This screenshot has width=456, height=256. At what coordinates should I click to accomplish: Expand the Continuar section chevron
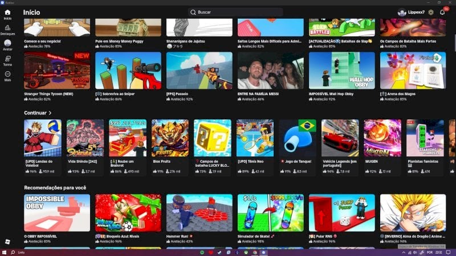[50, 113]
